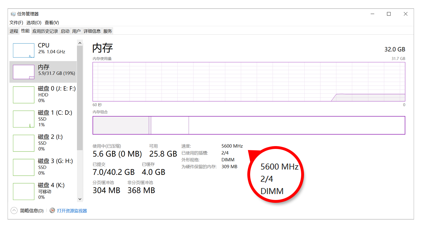Screen dimensions: 423x231
Task: Collapse details with the 简略信息 chevron
Action: click(x=14, y=211)
